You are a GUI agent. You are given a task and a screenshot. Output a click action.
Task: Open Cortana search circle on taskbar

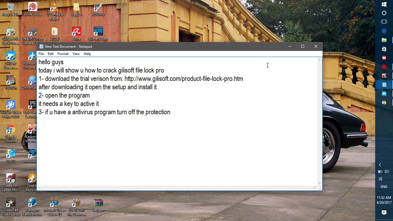384,13
